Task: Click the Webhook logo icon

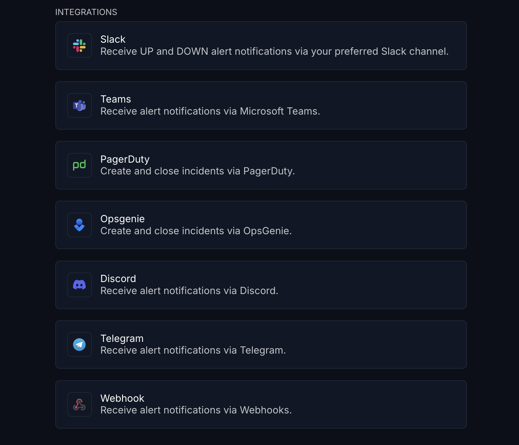Action: click(x=79, y=404)
